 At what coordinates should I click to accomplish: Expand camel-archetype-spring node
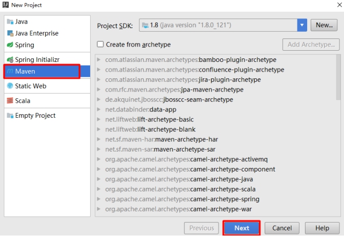99,199
